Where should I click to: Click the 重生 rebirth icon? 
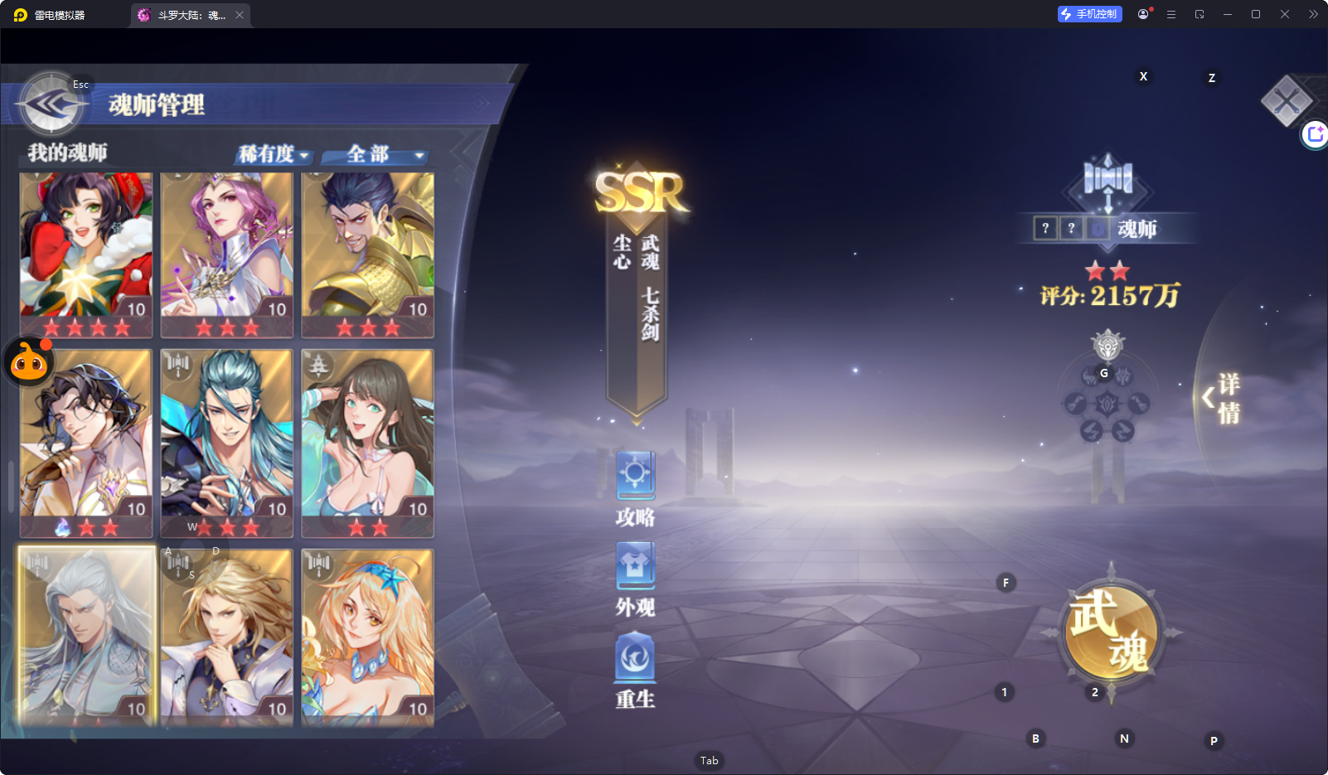coord(635,658)
